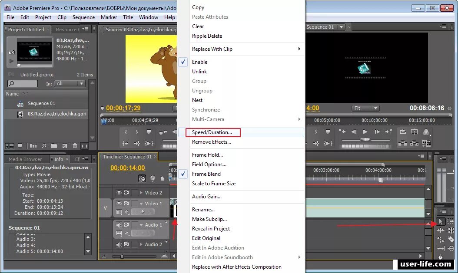Switch Project panel to List View
The height and width of the screenshot is (273, 458).
coord(10,146)
